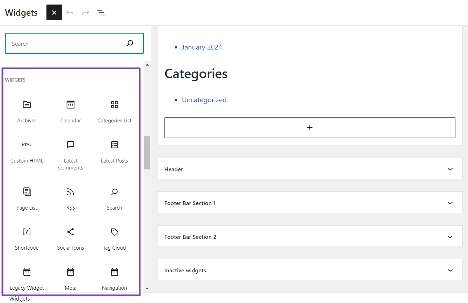468x303 pixels.
Task: Expand the Inactive widgets area
Action: tap(310, 270)
